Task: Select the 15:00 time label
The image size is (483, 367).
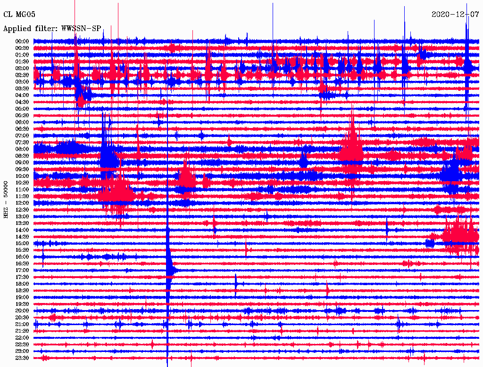Action: pyautogui.click(x=22, y=243)
